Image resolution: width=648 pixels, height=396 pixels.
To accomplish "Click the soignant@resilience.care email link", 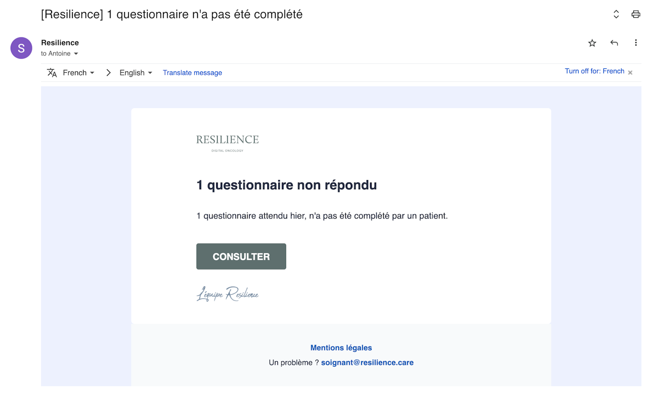I will click(367, 363).
